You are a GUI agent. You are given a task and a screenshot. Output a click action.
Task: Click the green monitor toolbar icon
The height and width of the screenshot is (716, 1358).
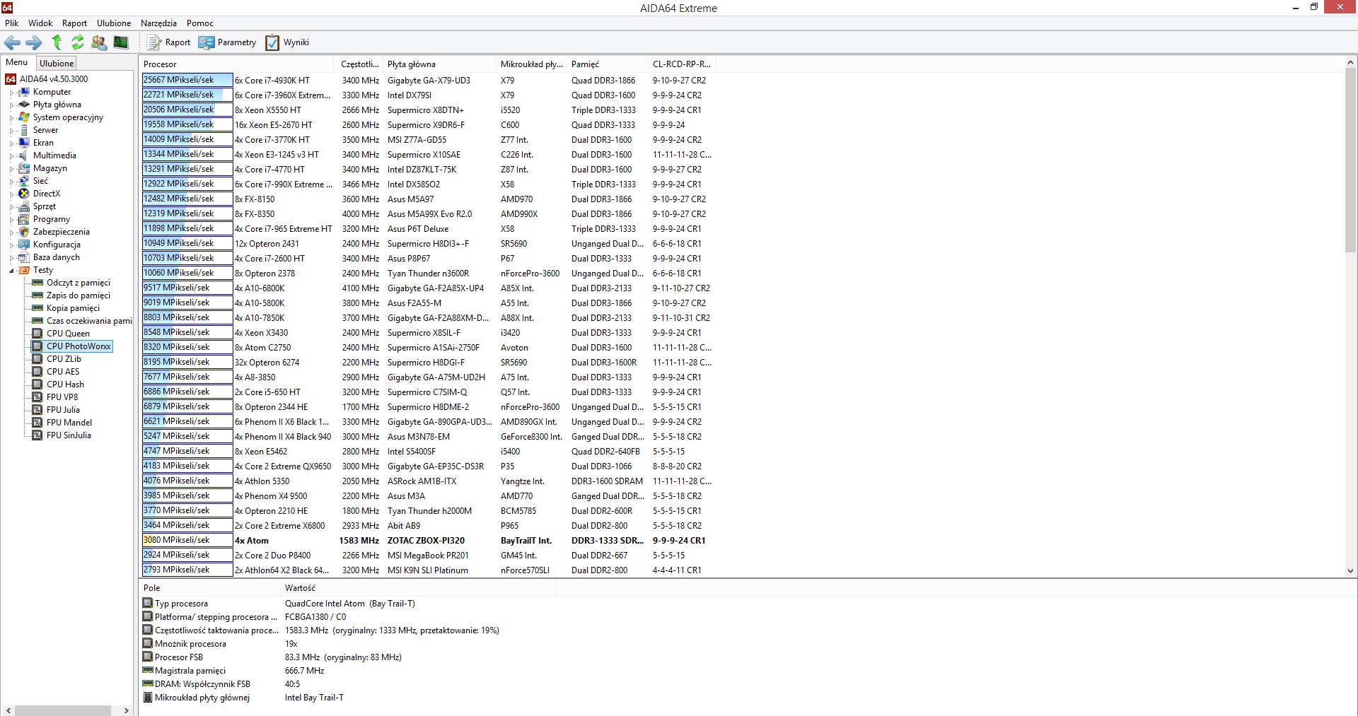[121, 42]
